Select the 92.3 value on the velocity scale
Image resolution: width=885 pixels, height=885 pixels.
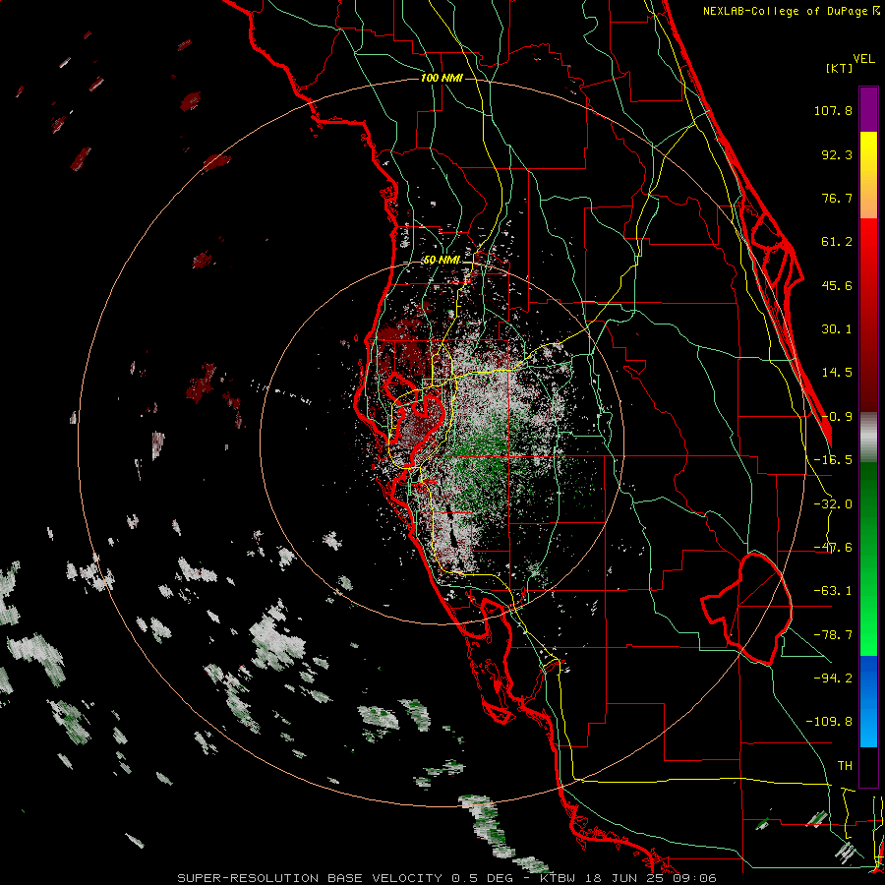[837, 154]
